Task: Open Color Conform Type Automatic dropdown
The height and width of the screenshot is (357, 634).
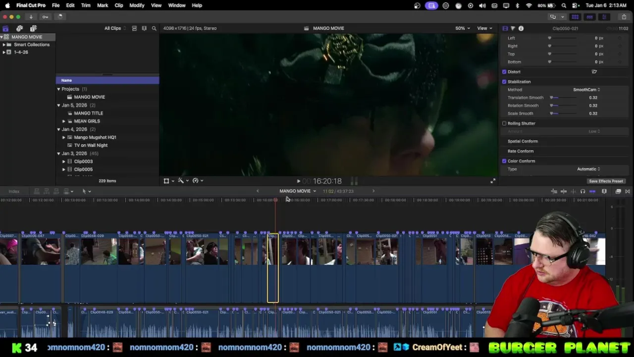Action: point(588,169)
